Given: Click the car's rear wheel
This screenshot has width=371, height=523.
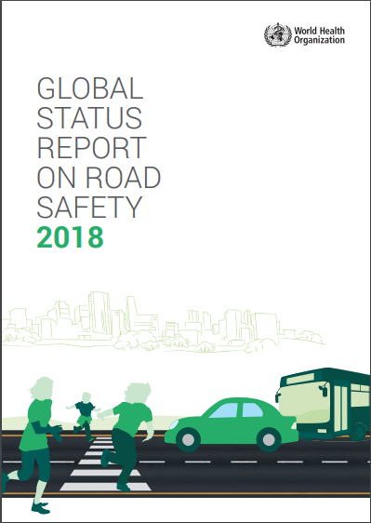Looking at the screenshot, I should [269, 439].
